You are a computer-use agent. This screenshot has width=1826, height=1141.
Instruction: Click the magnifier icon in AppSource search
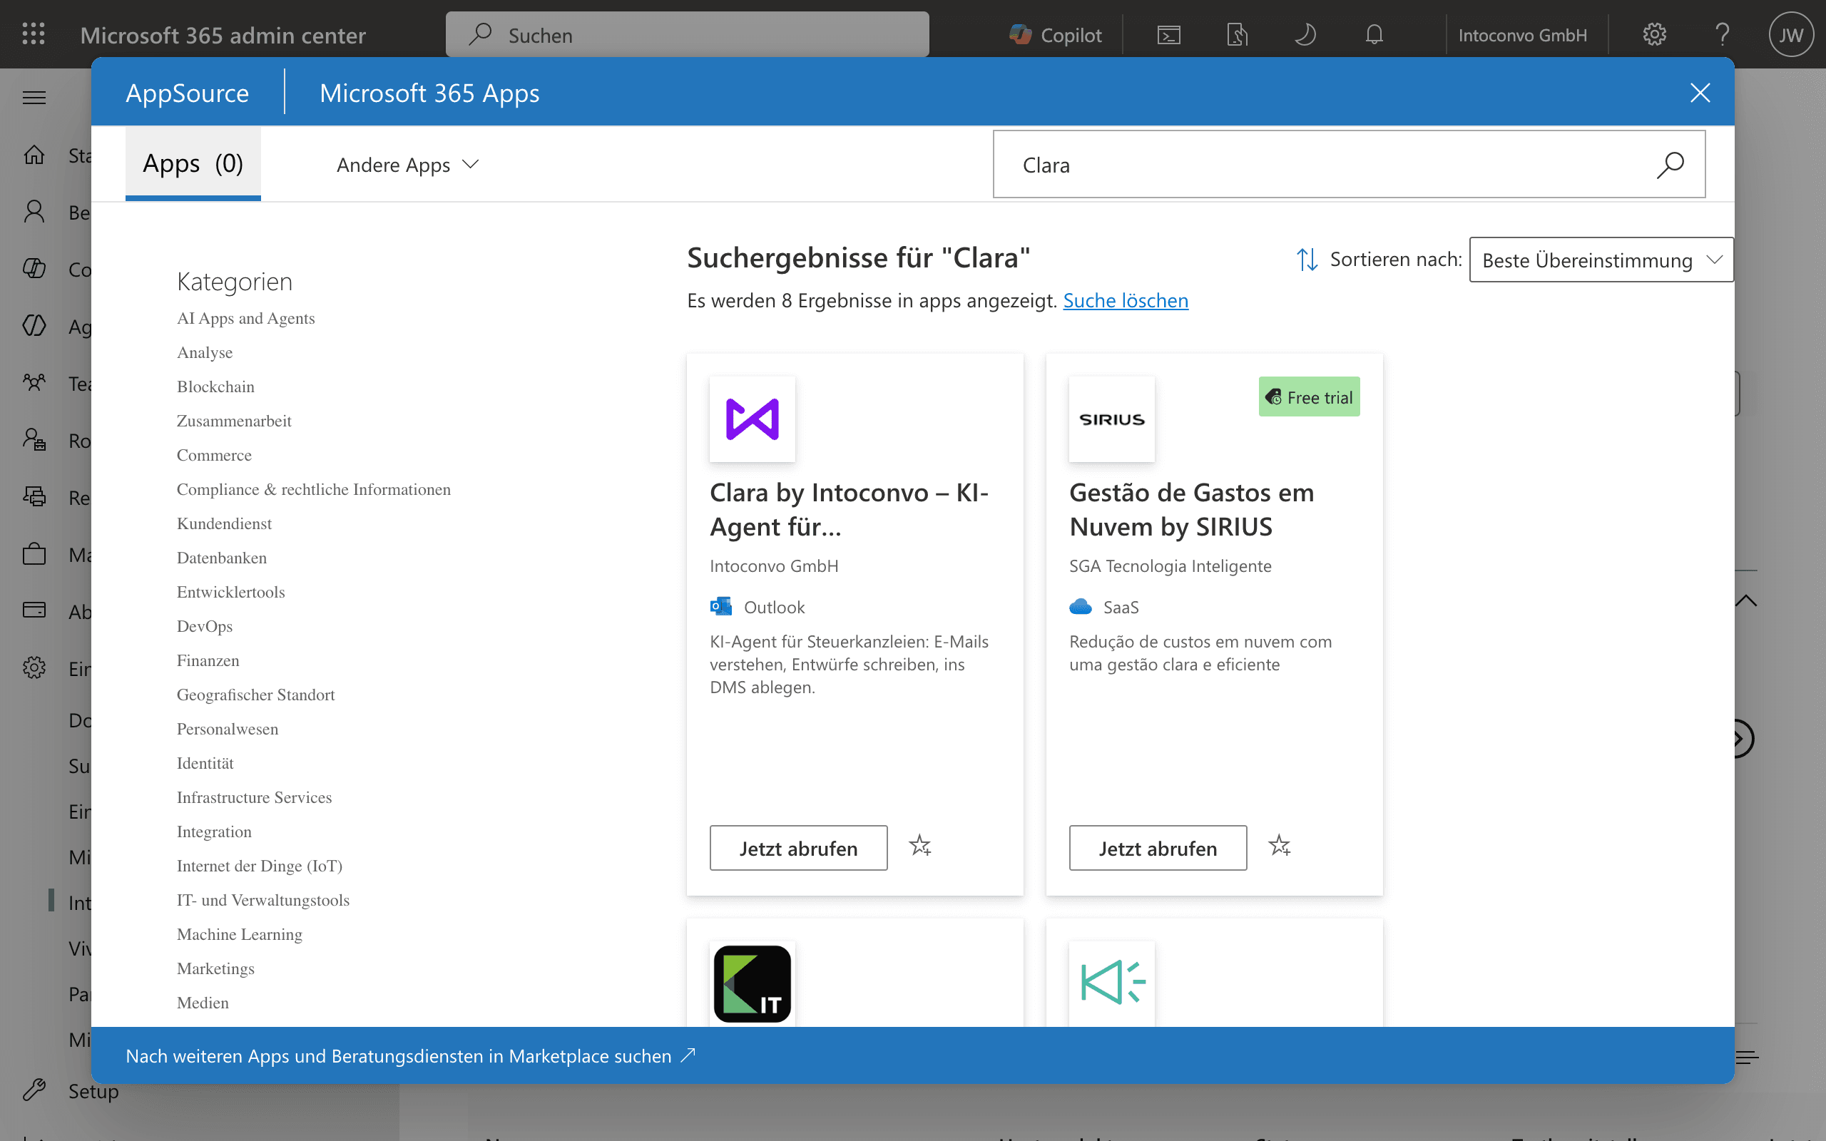tap(1671, 165)
